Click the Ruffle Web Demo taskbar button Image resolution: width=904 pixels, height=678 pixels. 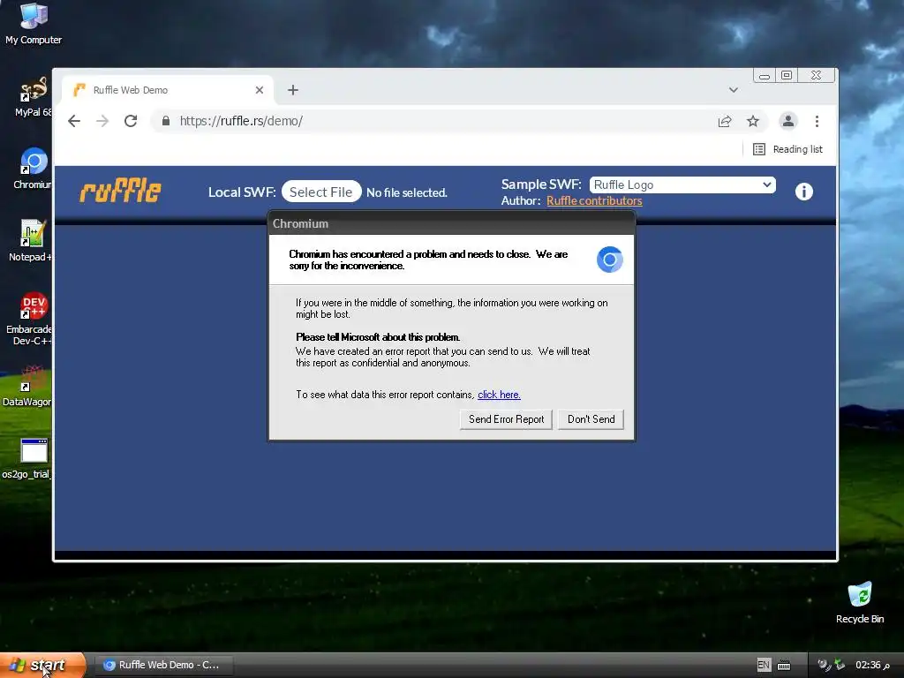[x=163, y=666]
